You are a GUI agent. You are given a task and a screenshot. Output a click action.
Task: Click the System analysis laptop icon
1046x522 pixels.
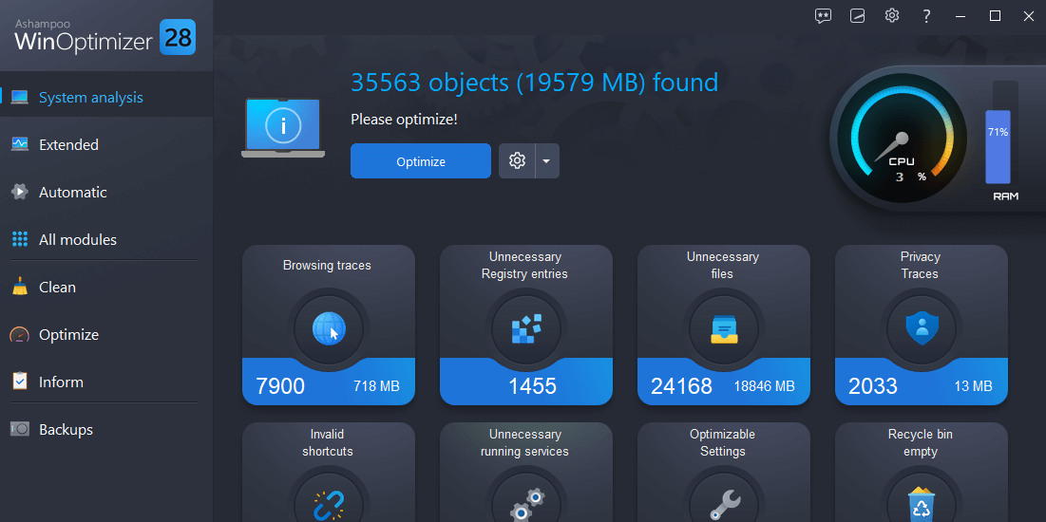click(x=19, y=98)
